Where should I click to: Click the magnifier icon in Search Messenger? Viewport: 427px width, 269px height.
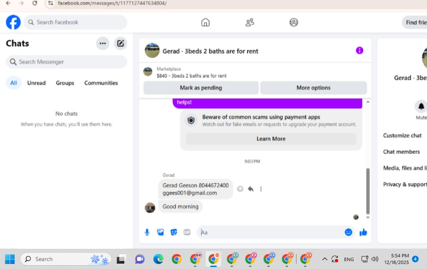pyautogui.click(x=13, y=62)
